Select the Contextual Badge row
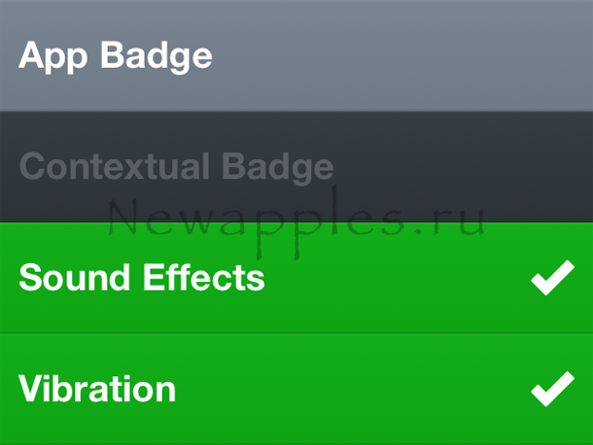Viewport: 593px width, 445px height. pos(296,166)
